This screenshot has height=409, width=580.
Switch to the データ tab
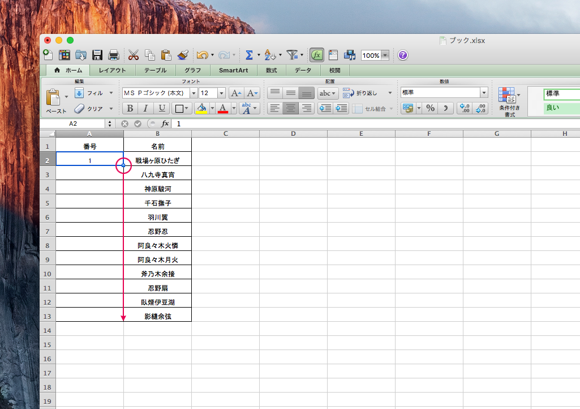[303, 70]
